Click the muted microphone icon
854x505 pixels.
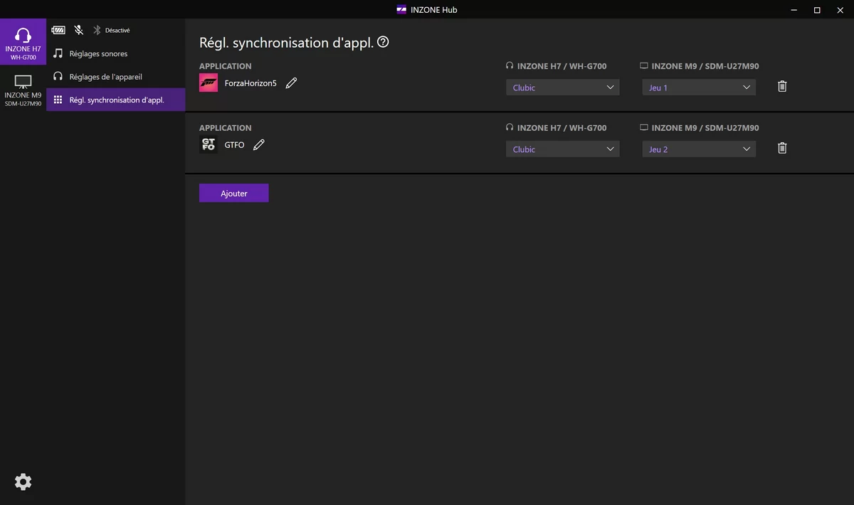79,31
